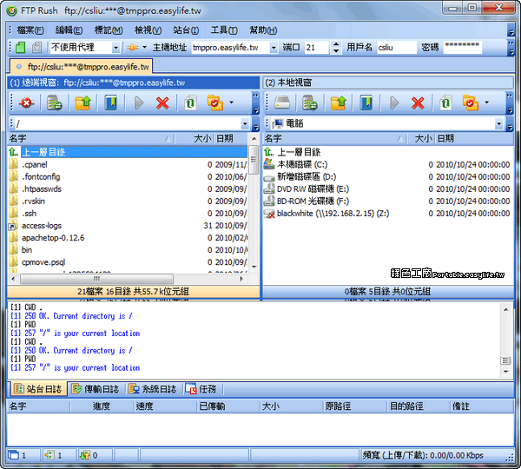Open the 標記(M) menu
Screen dimensions: 521x469
tap(109, 30)
